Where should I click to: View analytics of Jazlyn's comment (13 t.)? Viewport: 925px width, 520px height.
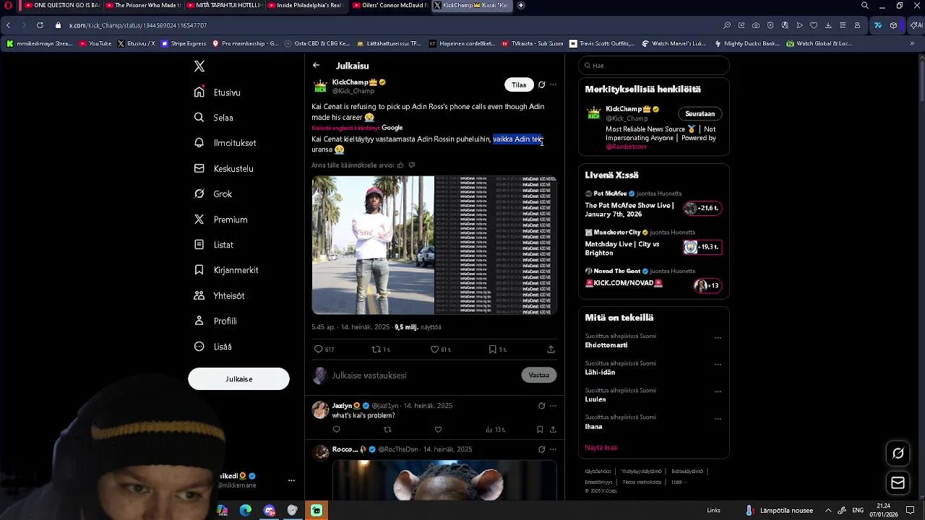point(495,430)
